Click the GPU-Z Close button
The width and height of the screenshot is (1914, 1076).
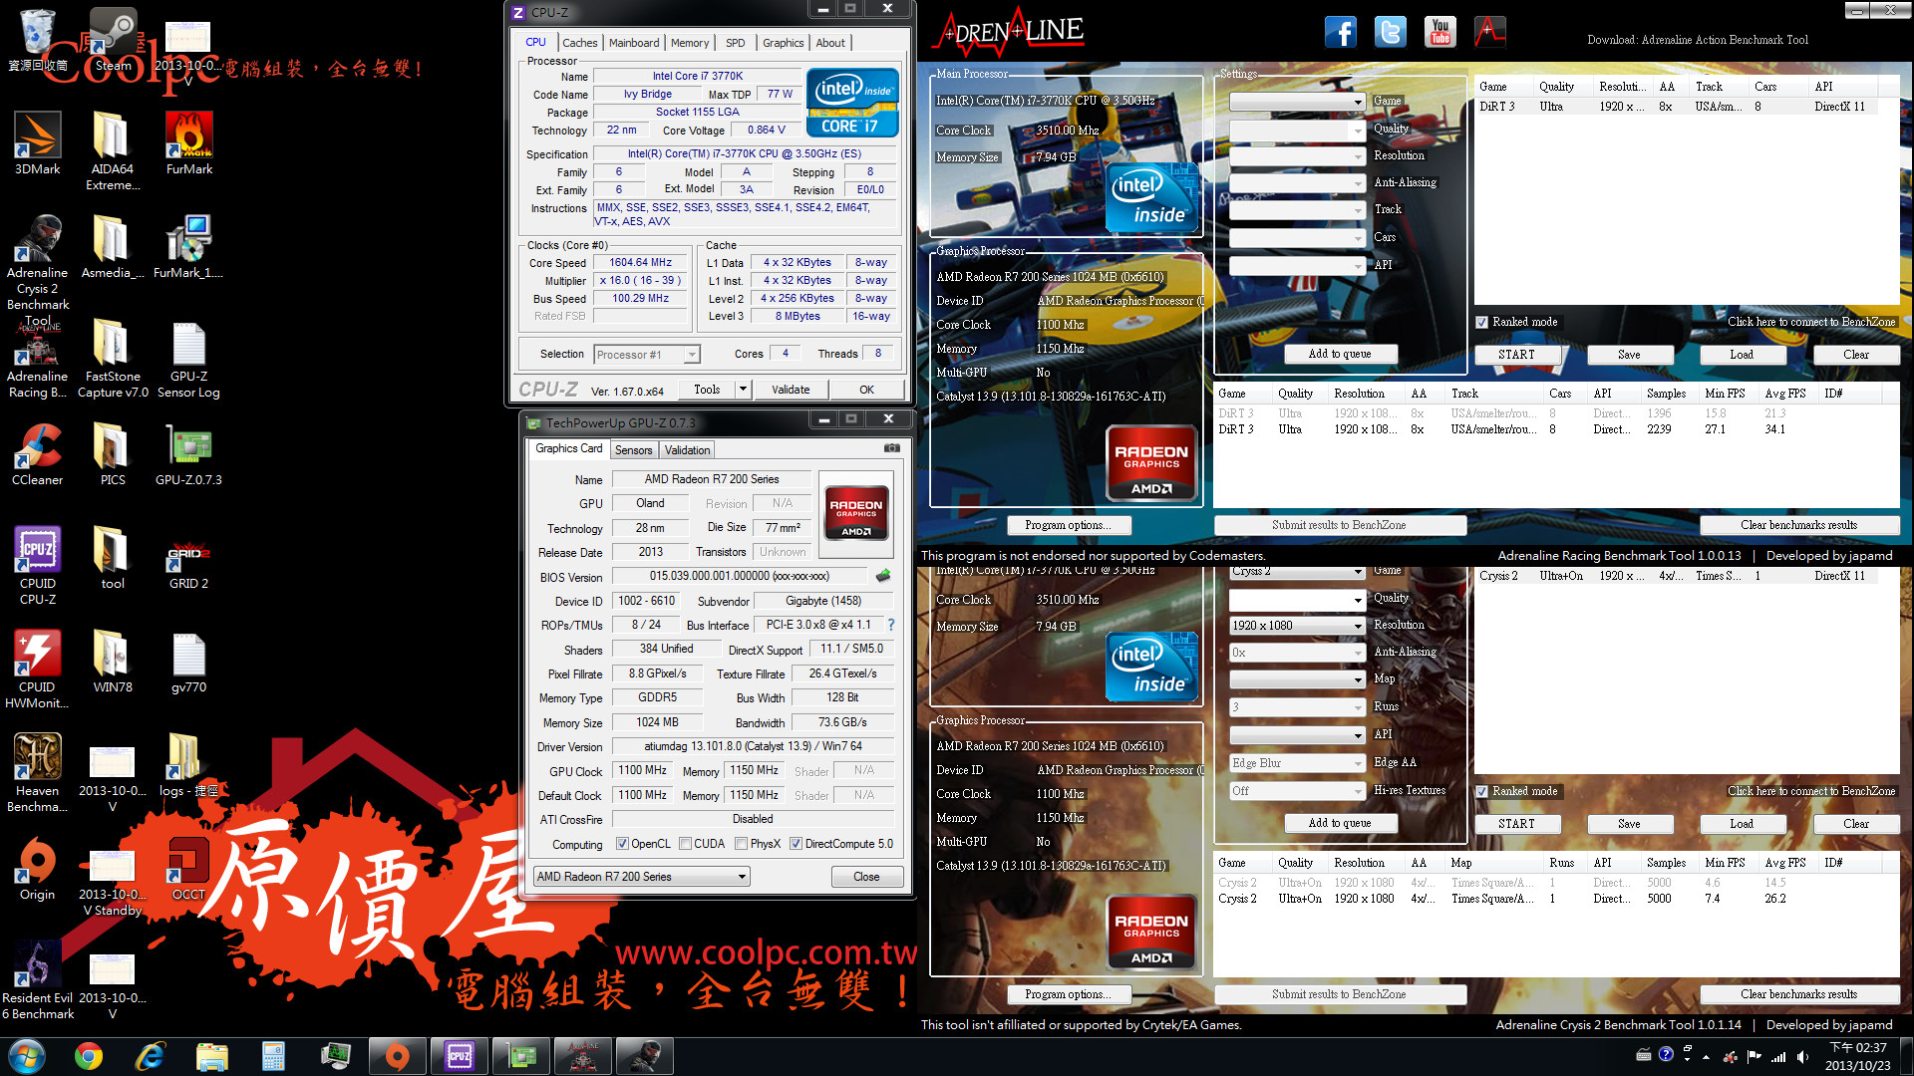866,877
